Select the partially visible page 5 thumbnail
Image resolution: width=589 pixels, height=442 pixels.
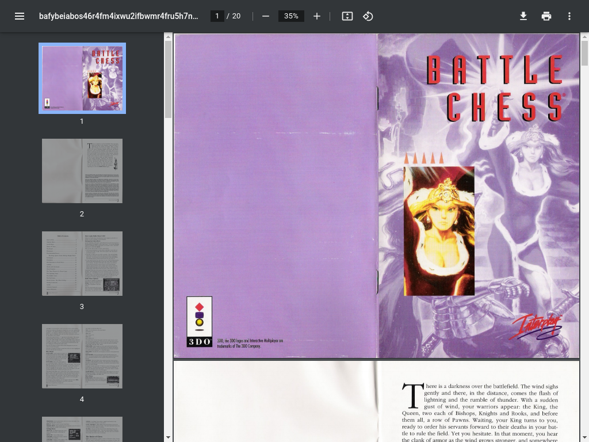(x=82, y=429)
